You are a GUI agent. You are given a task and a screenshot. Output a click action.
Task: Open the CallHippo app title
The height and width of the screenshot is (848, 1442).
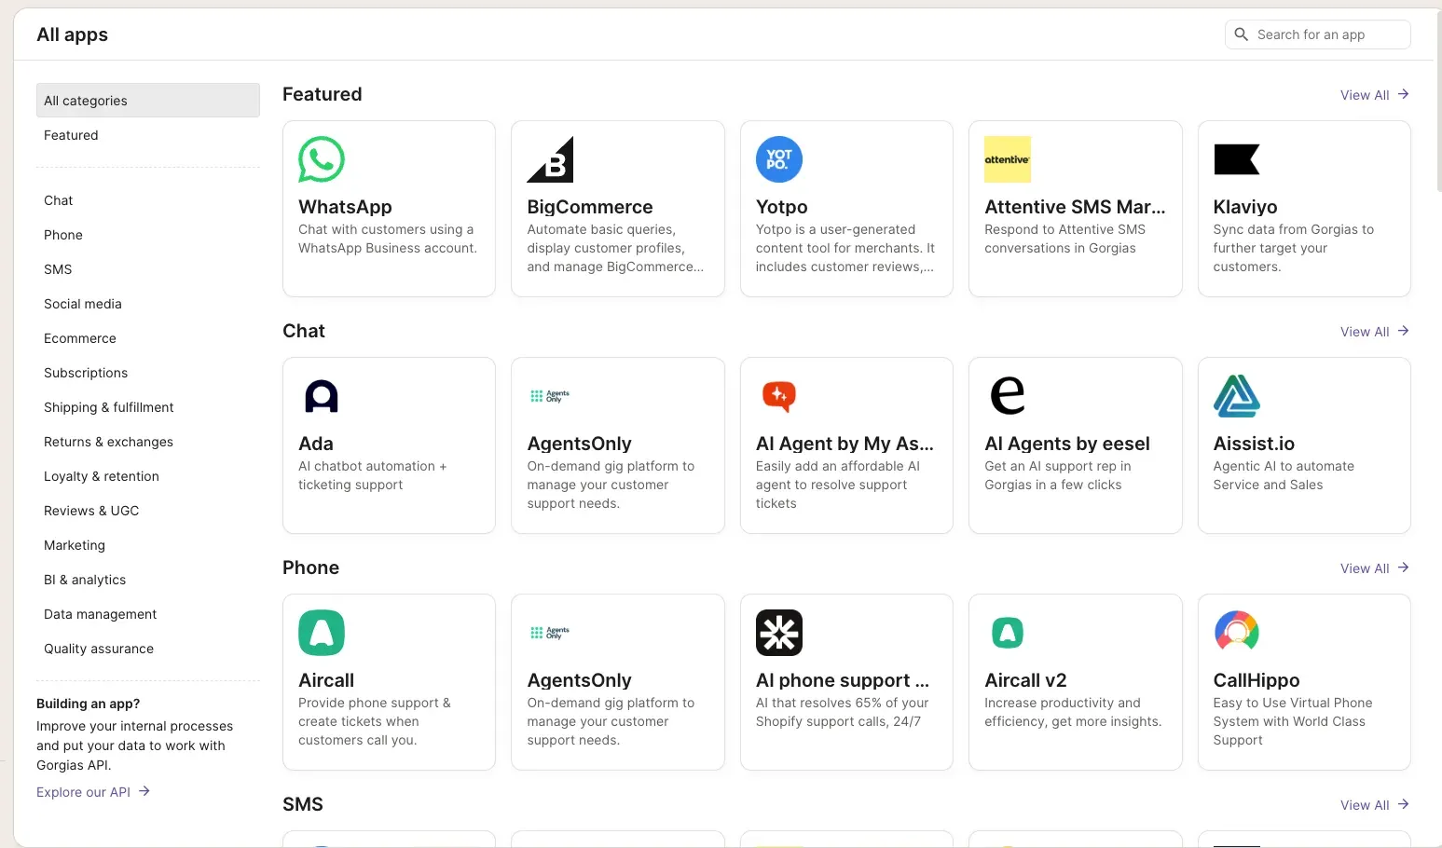coord(1257,680)
